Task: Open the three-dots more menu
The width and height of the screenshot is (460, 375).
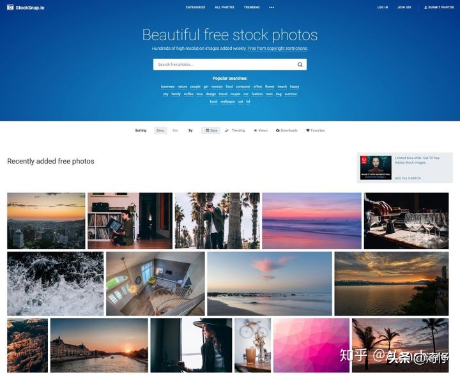Action: point(272,7)
